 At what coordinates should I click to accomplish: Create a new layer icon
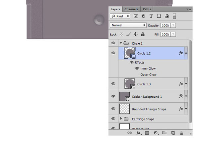tap(173, 133)
